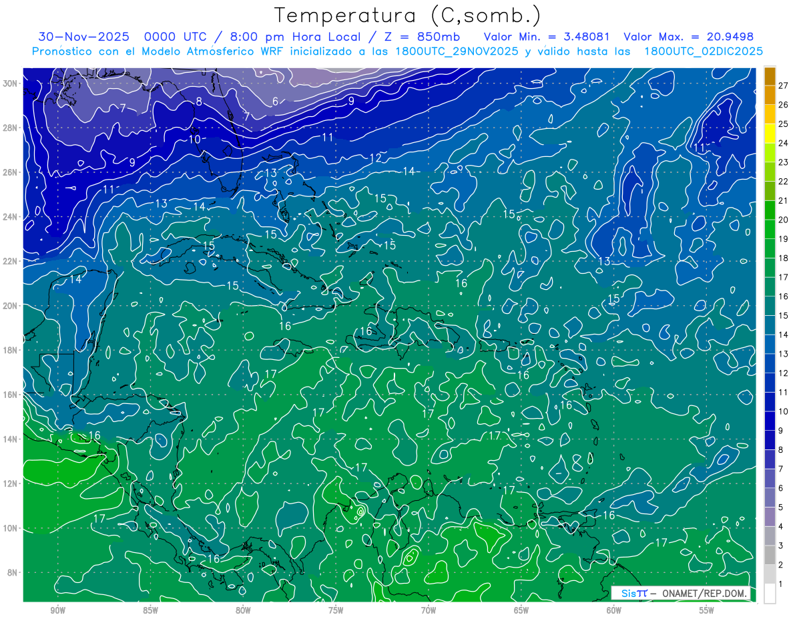Click the '12' contour label on the map
801x619 pixels.
coord(375,158)
